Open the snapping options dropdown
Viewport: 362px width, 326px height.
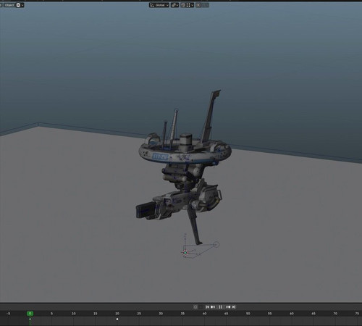point(190,5)
